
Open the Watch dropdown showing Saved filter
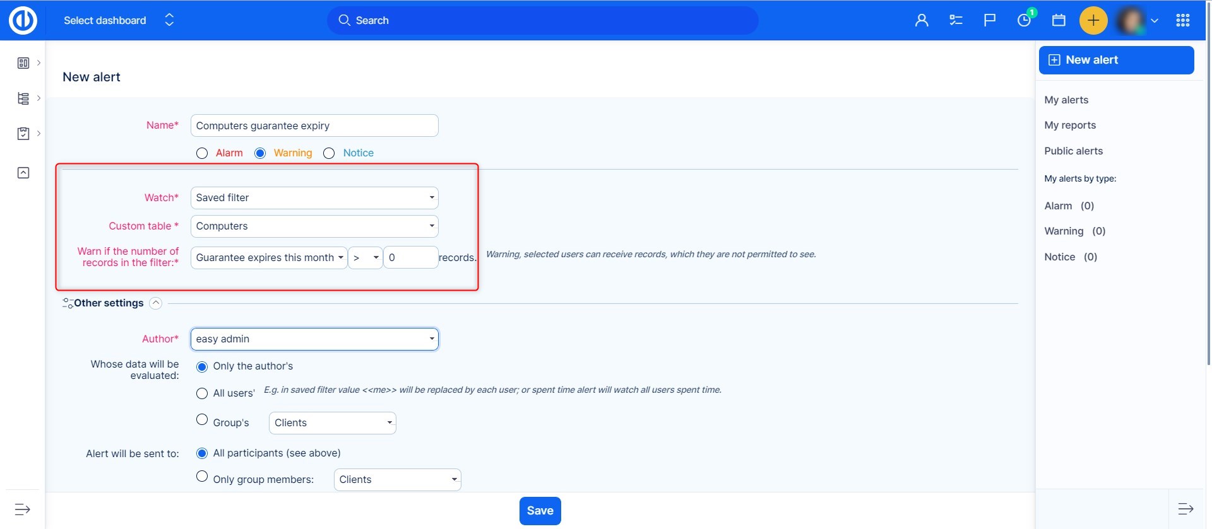tap(314, 198)
